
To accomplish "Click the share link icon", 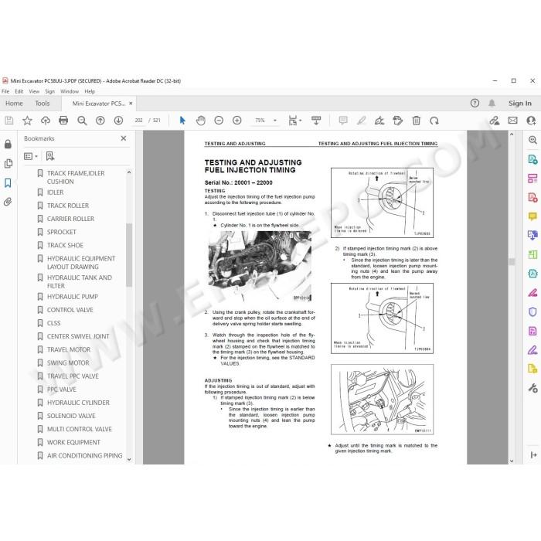I will (495, 121).
